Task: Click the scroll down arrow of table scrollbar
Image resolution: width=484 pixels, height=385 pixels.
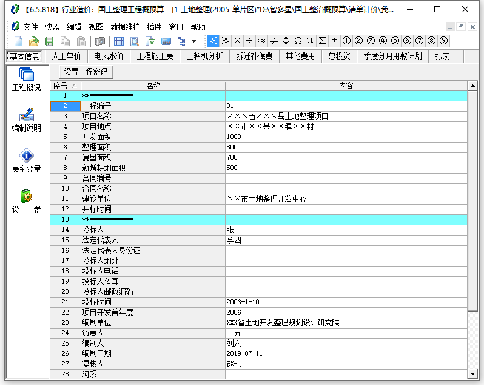Action: tap(473, 373)
